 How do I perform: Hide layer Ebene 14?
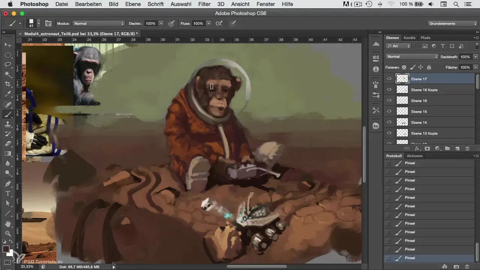point(389,122)
